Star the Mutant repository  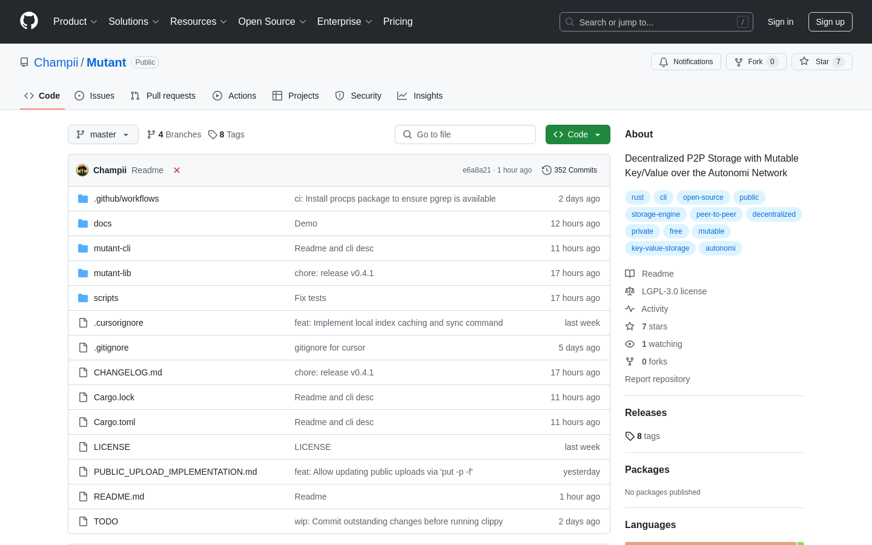point(822,62)
